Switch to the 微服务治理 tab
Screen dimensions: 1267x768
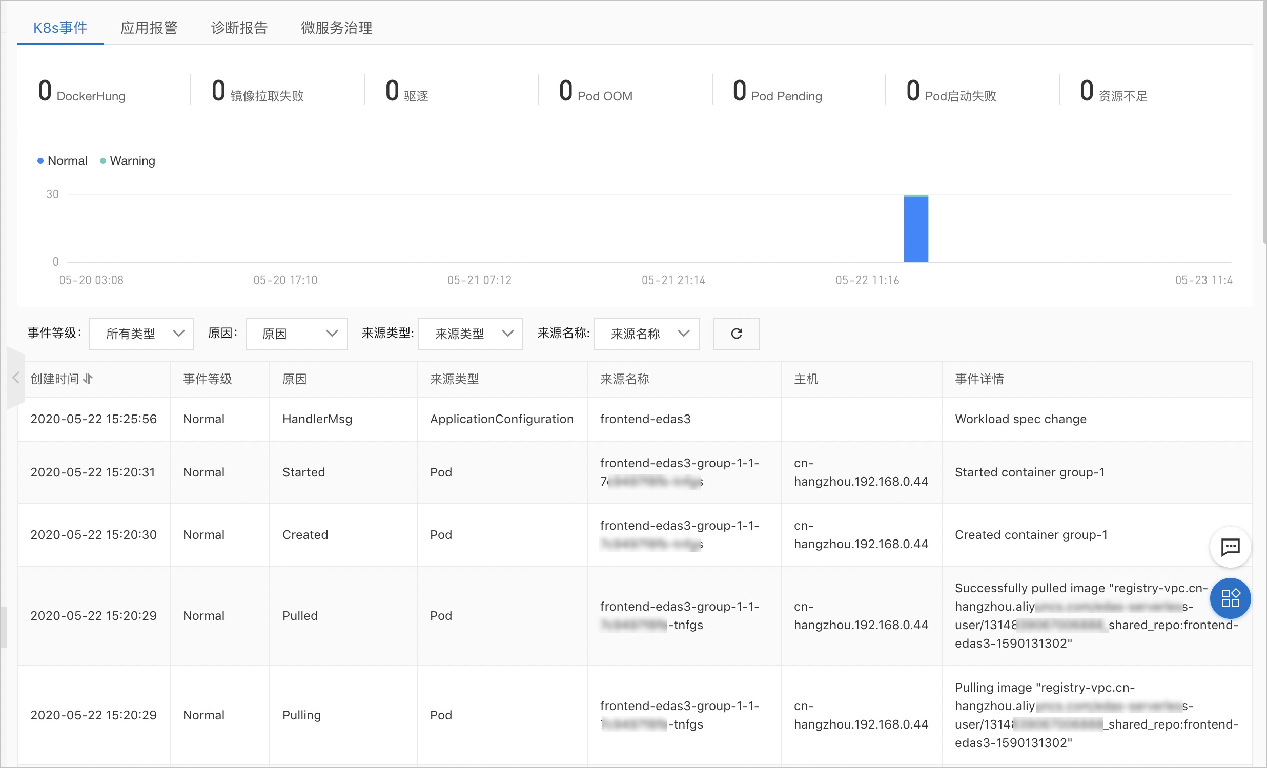pyautogui.click(x=337, y=28)
